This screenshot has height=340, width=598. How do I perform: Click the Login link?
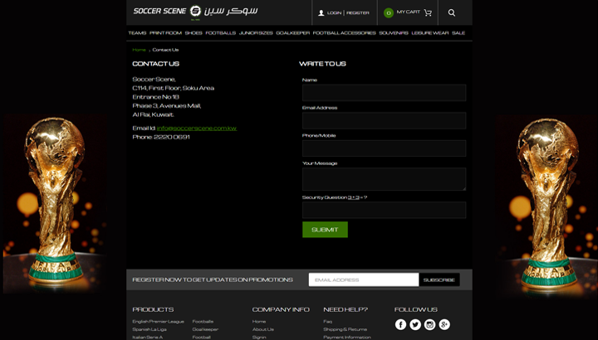(x=334, y=13)
